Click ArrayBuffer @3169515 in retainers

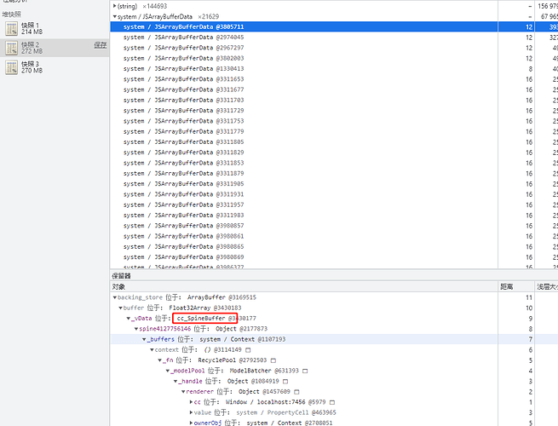click(x=221, y=297)
